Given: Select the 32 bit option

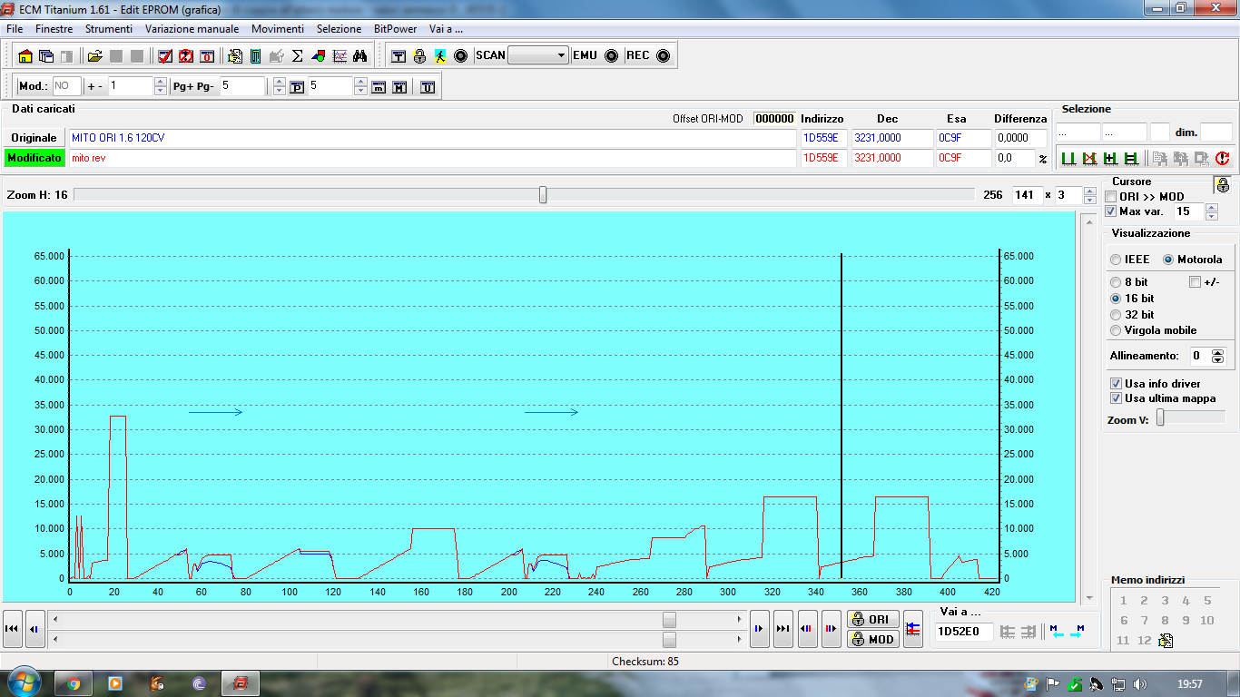Looking at the screenshot, I should point(1116,315).
